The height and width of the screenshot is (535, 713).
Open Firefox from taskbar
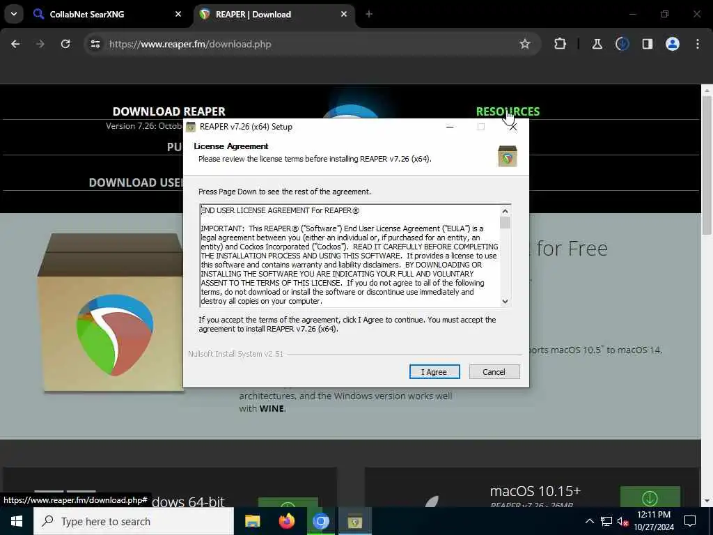click(286, 521)
